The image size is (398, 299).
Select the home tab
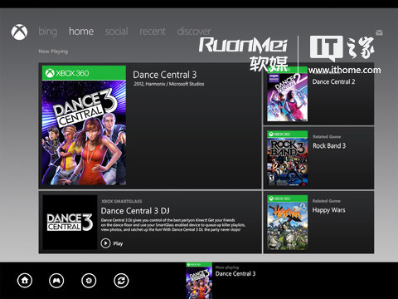(x=81, y=32)
